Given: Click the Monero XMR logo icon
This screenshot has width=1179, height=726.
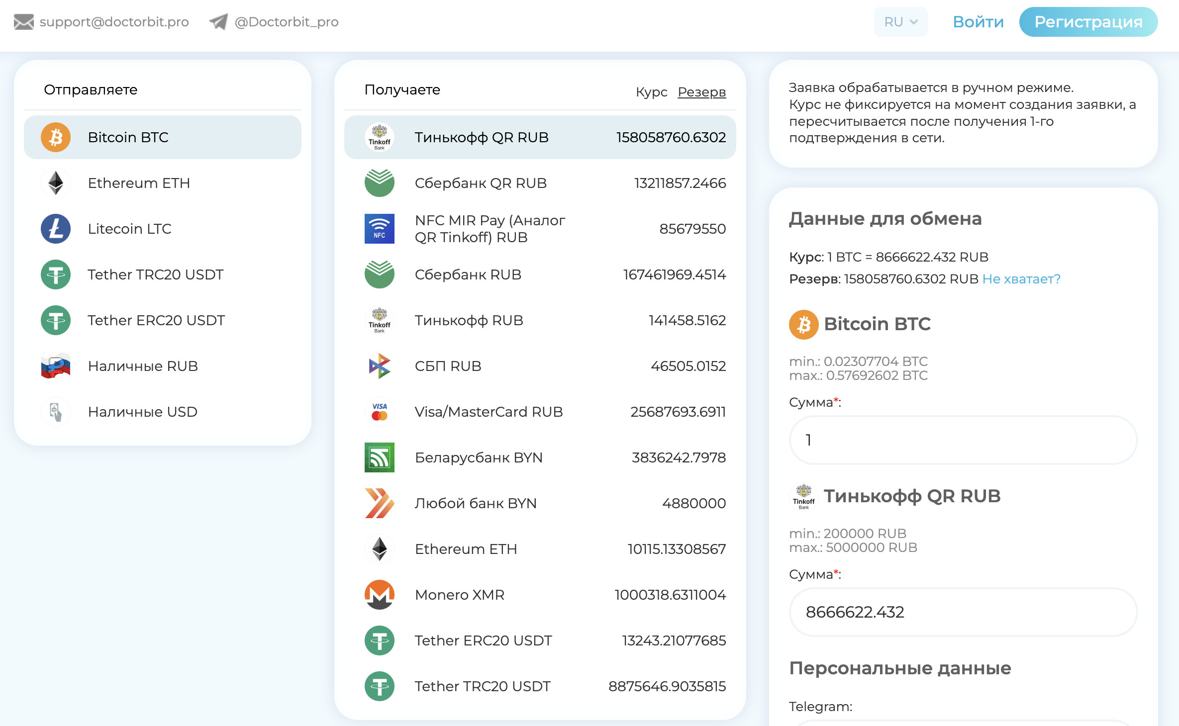Looking at the screenshot, I should click(x=380, y=595).
